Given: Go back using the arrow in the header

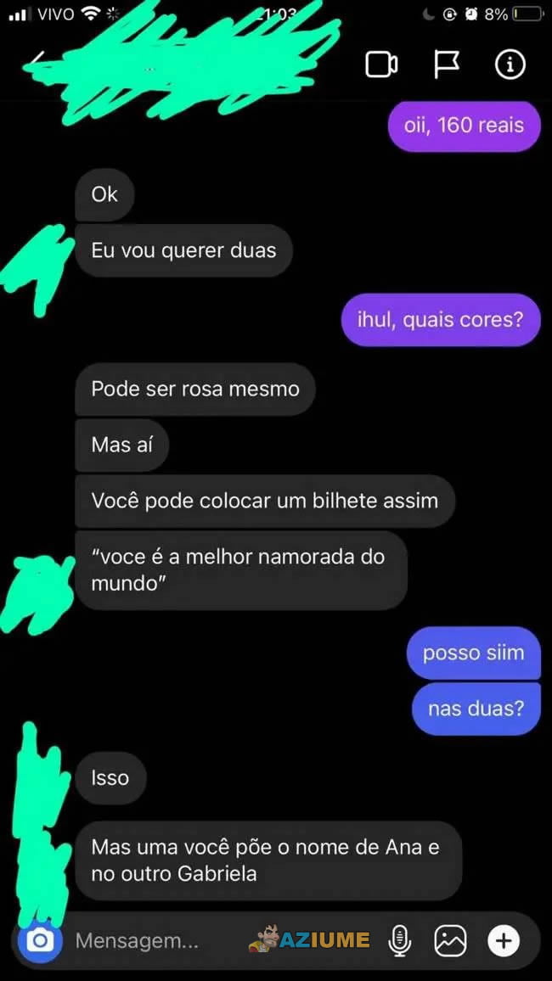Looking at the screenshot, I should coord(39,61).
